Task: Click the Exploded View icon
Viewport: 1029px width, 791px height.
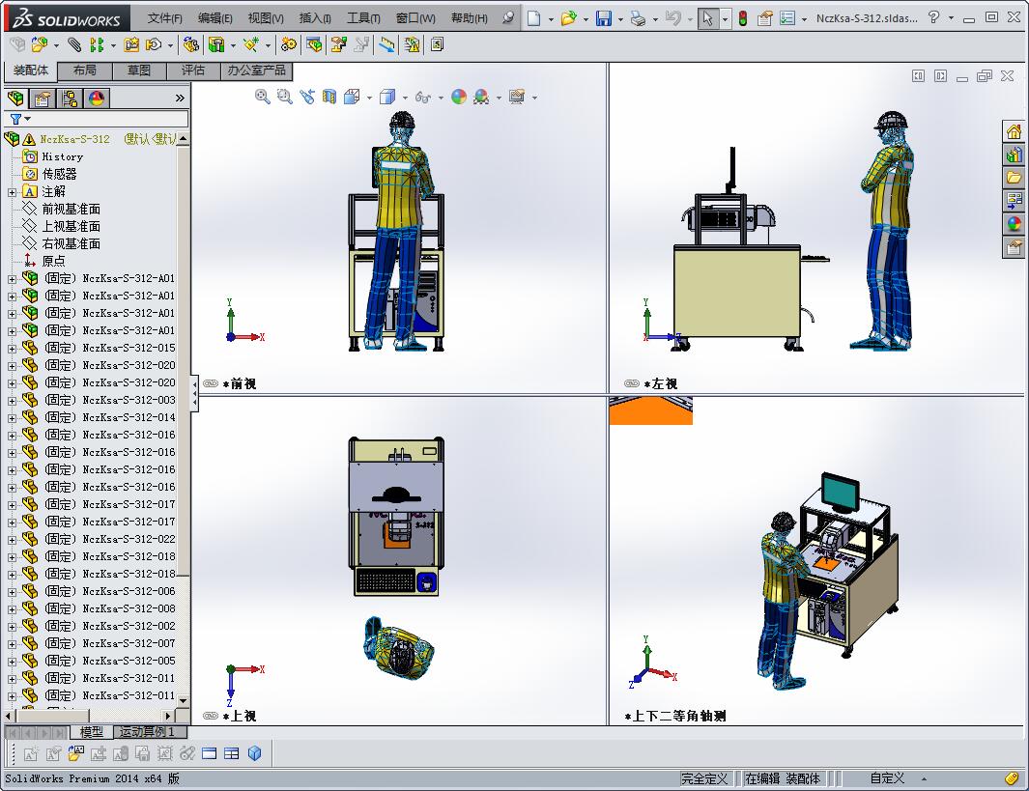Action: (339, 44)
